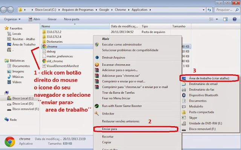Sort by the Nome column header

pyautogui.click(x=75, y=26)
